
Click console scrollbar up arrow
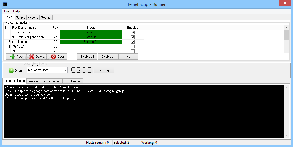tap(286, 87)
